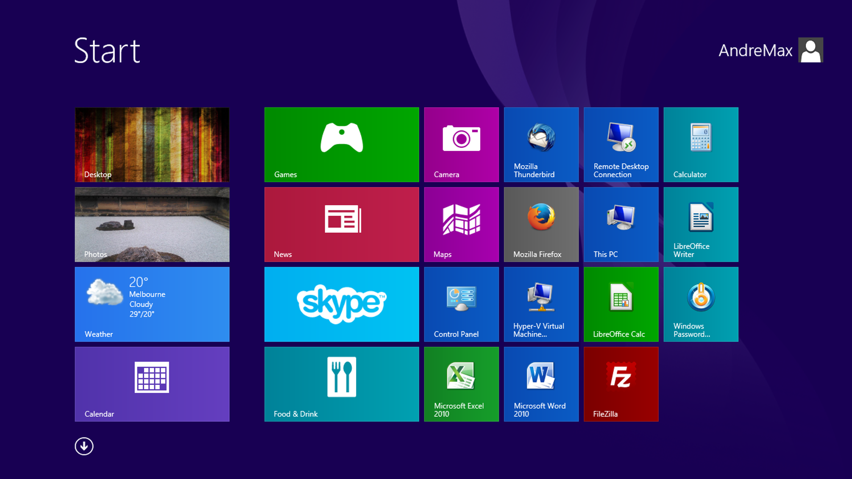Open Remote Desktop Connection tile
The height and width of the screenshot is (479, 852).
pyautogui.click(x=621, y=145)
